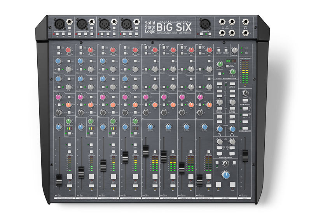Click the 11L/12R red trim knob
Screen dimensions: 311x217
[x=210, y=50]
